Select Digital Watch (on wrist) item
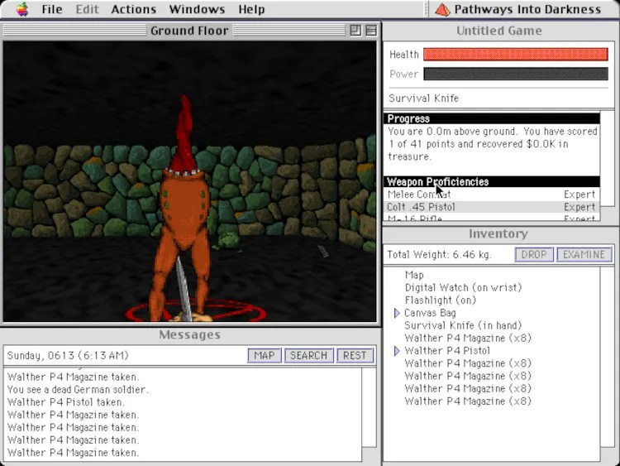The width and height of the screenshot is (620, 466). point(463,287)
